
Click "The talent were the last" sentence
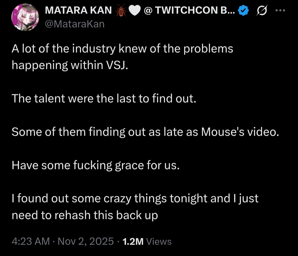(104, 99)
